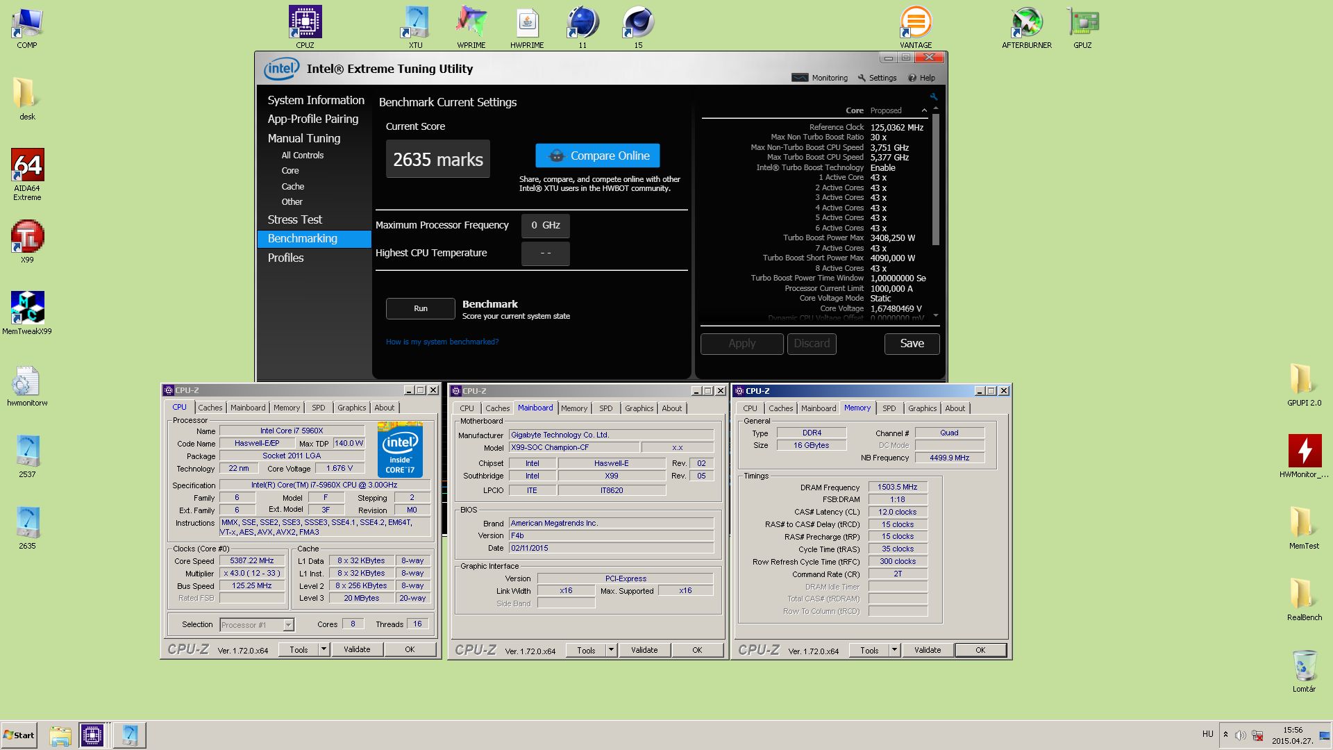Select System Information in XTU sidebar
Screen dimensions: 1333x750
(x=316, y=100)
